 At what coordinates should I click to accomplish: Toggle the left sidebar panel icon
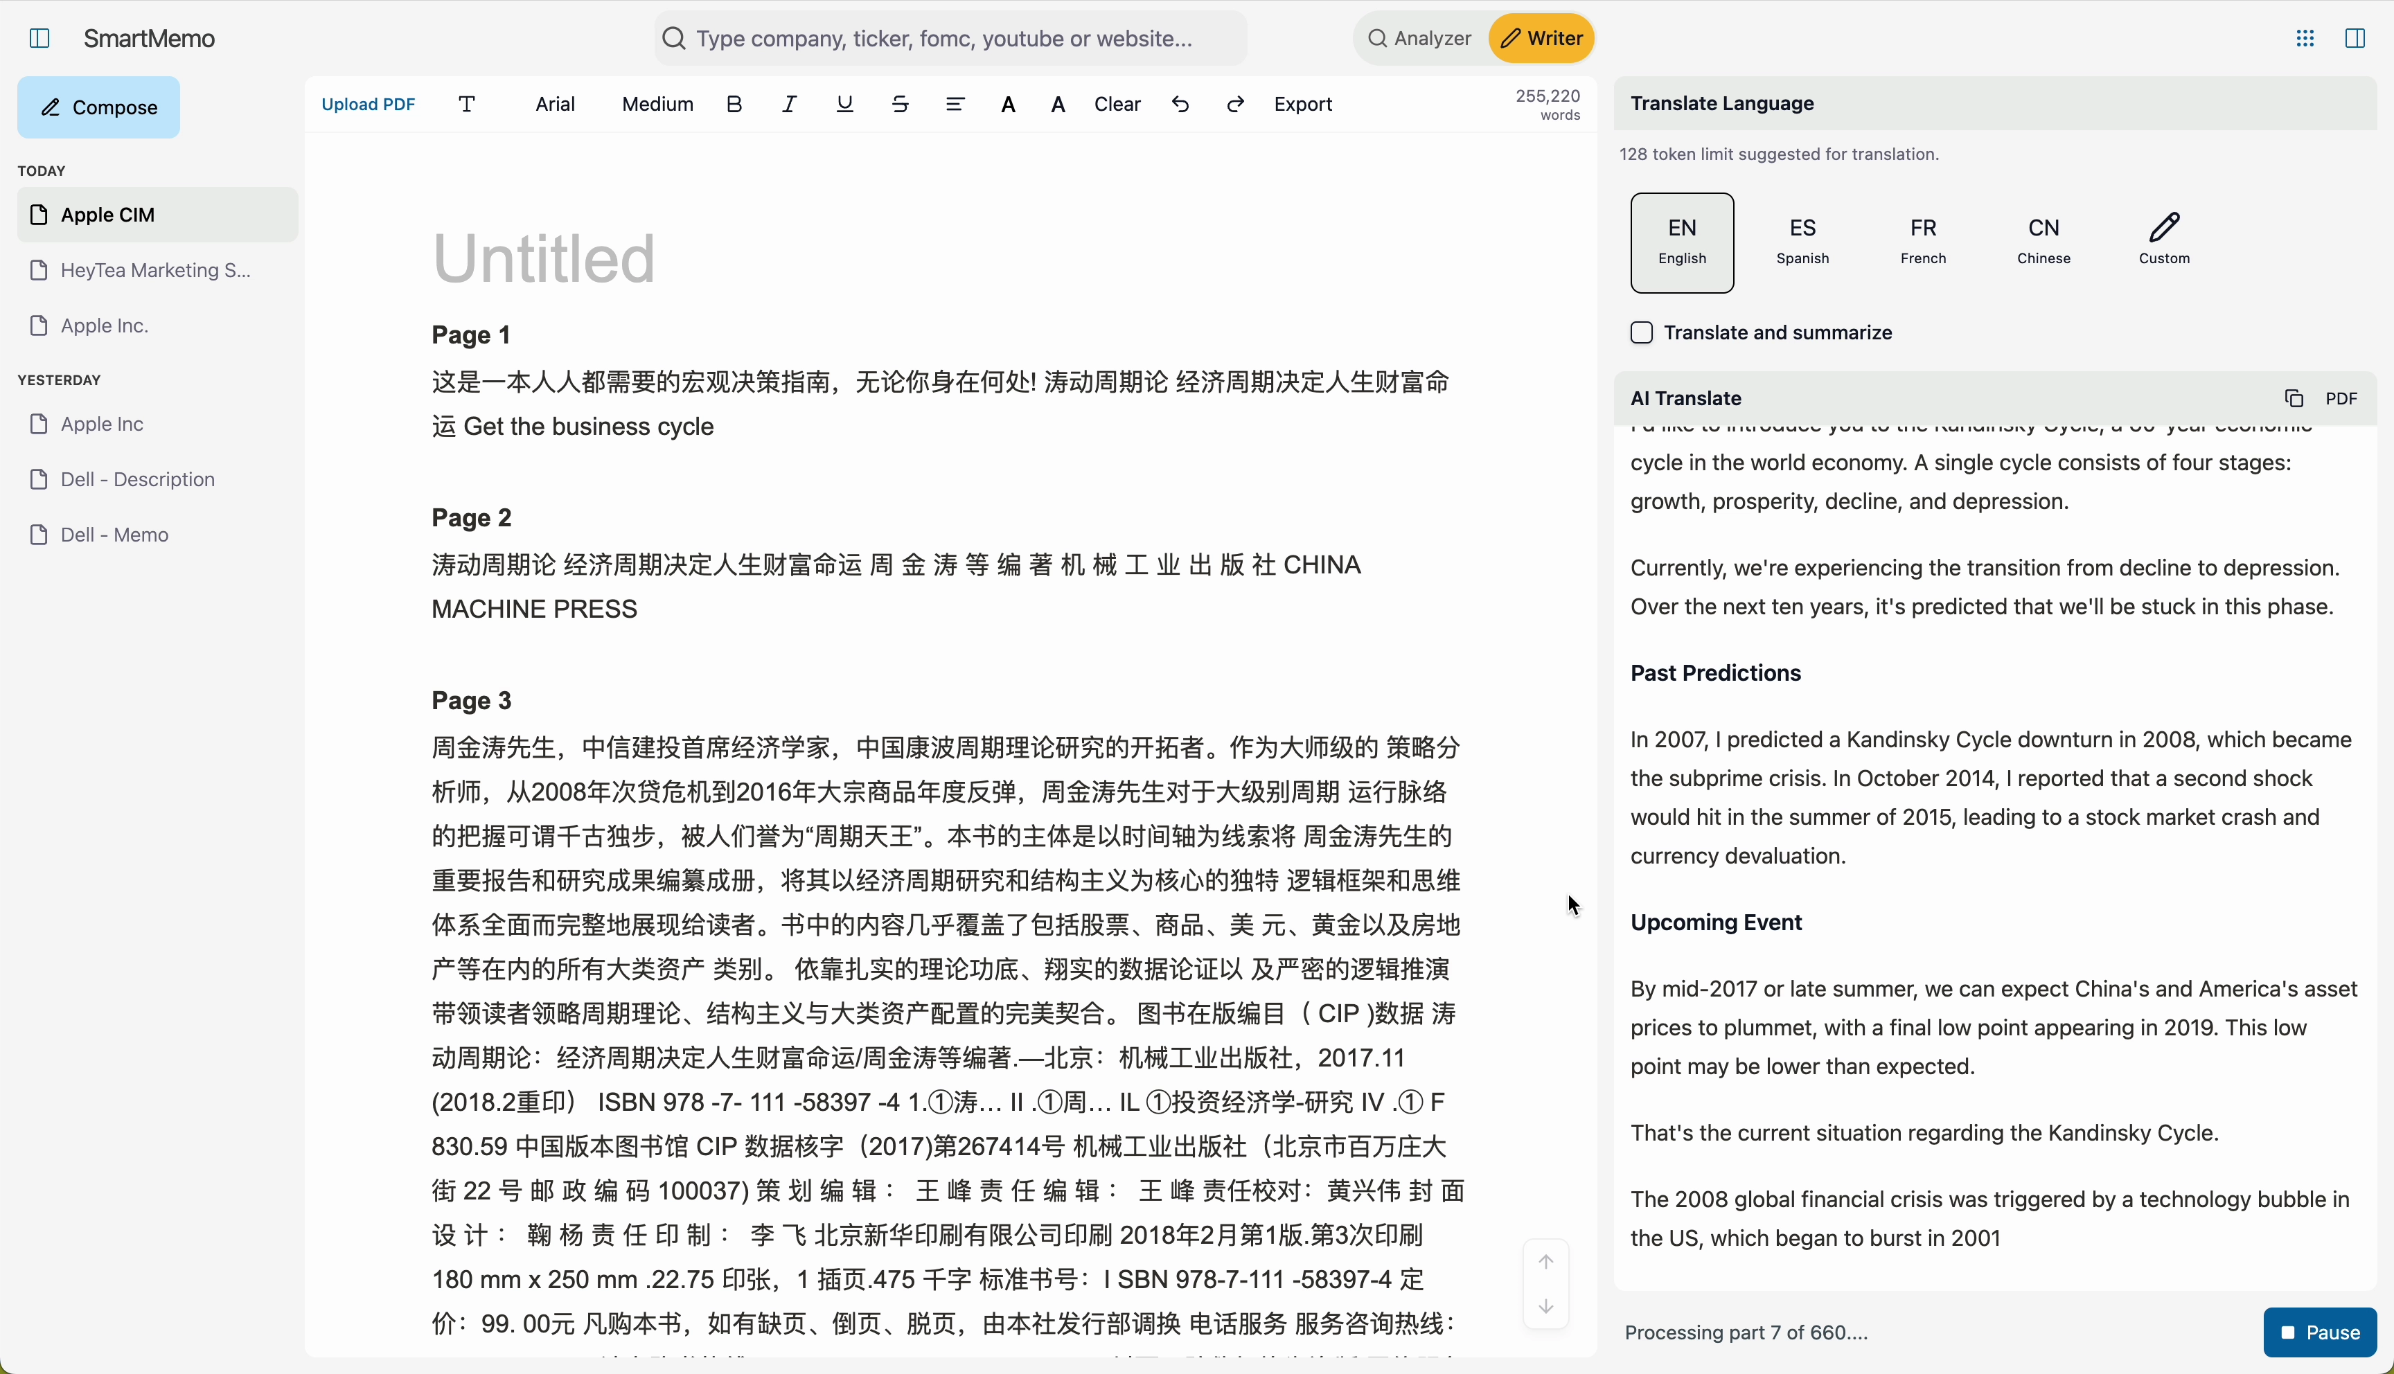coord(39,39)
